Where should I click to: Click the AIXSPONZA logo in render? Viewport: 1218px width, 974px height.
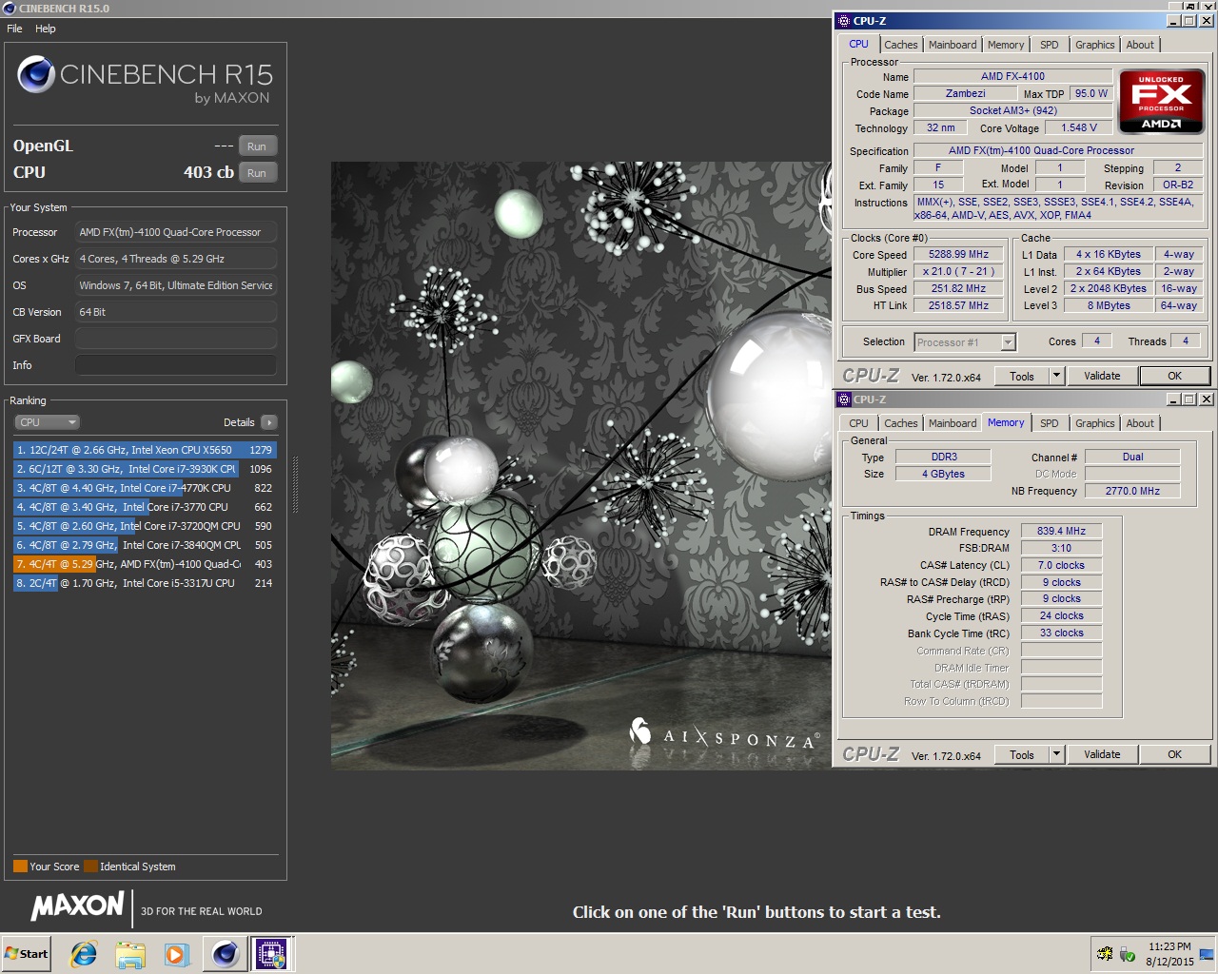pos(725,734)
